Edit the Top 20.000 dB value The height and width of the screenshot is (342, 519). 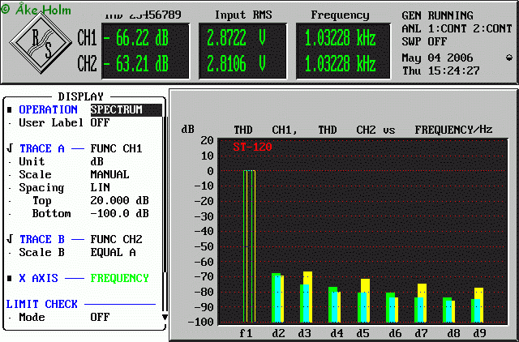coord(119,200)
